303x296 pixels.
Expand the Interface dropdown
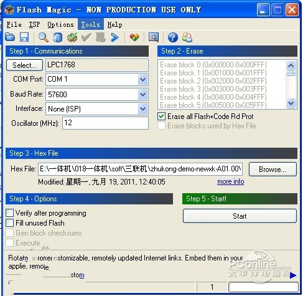[x=142, y=109]
